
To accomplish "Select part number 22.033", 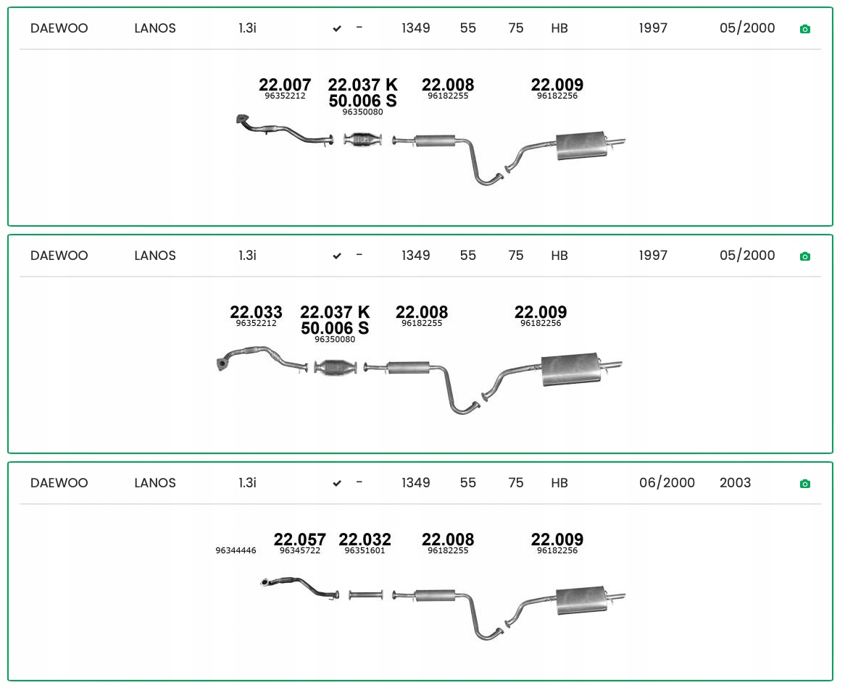I will pos(256,312).
